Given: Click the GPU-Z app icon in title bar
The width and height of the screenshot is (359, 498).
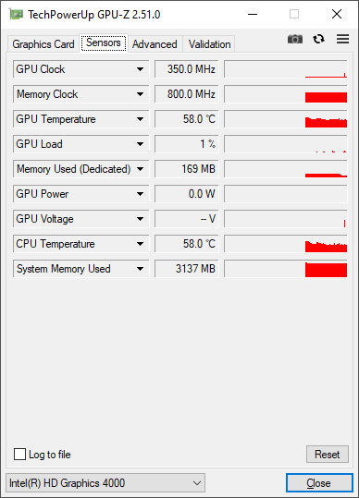Looking at the screenshot, I should [x=16, y=14].
